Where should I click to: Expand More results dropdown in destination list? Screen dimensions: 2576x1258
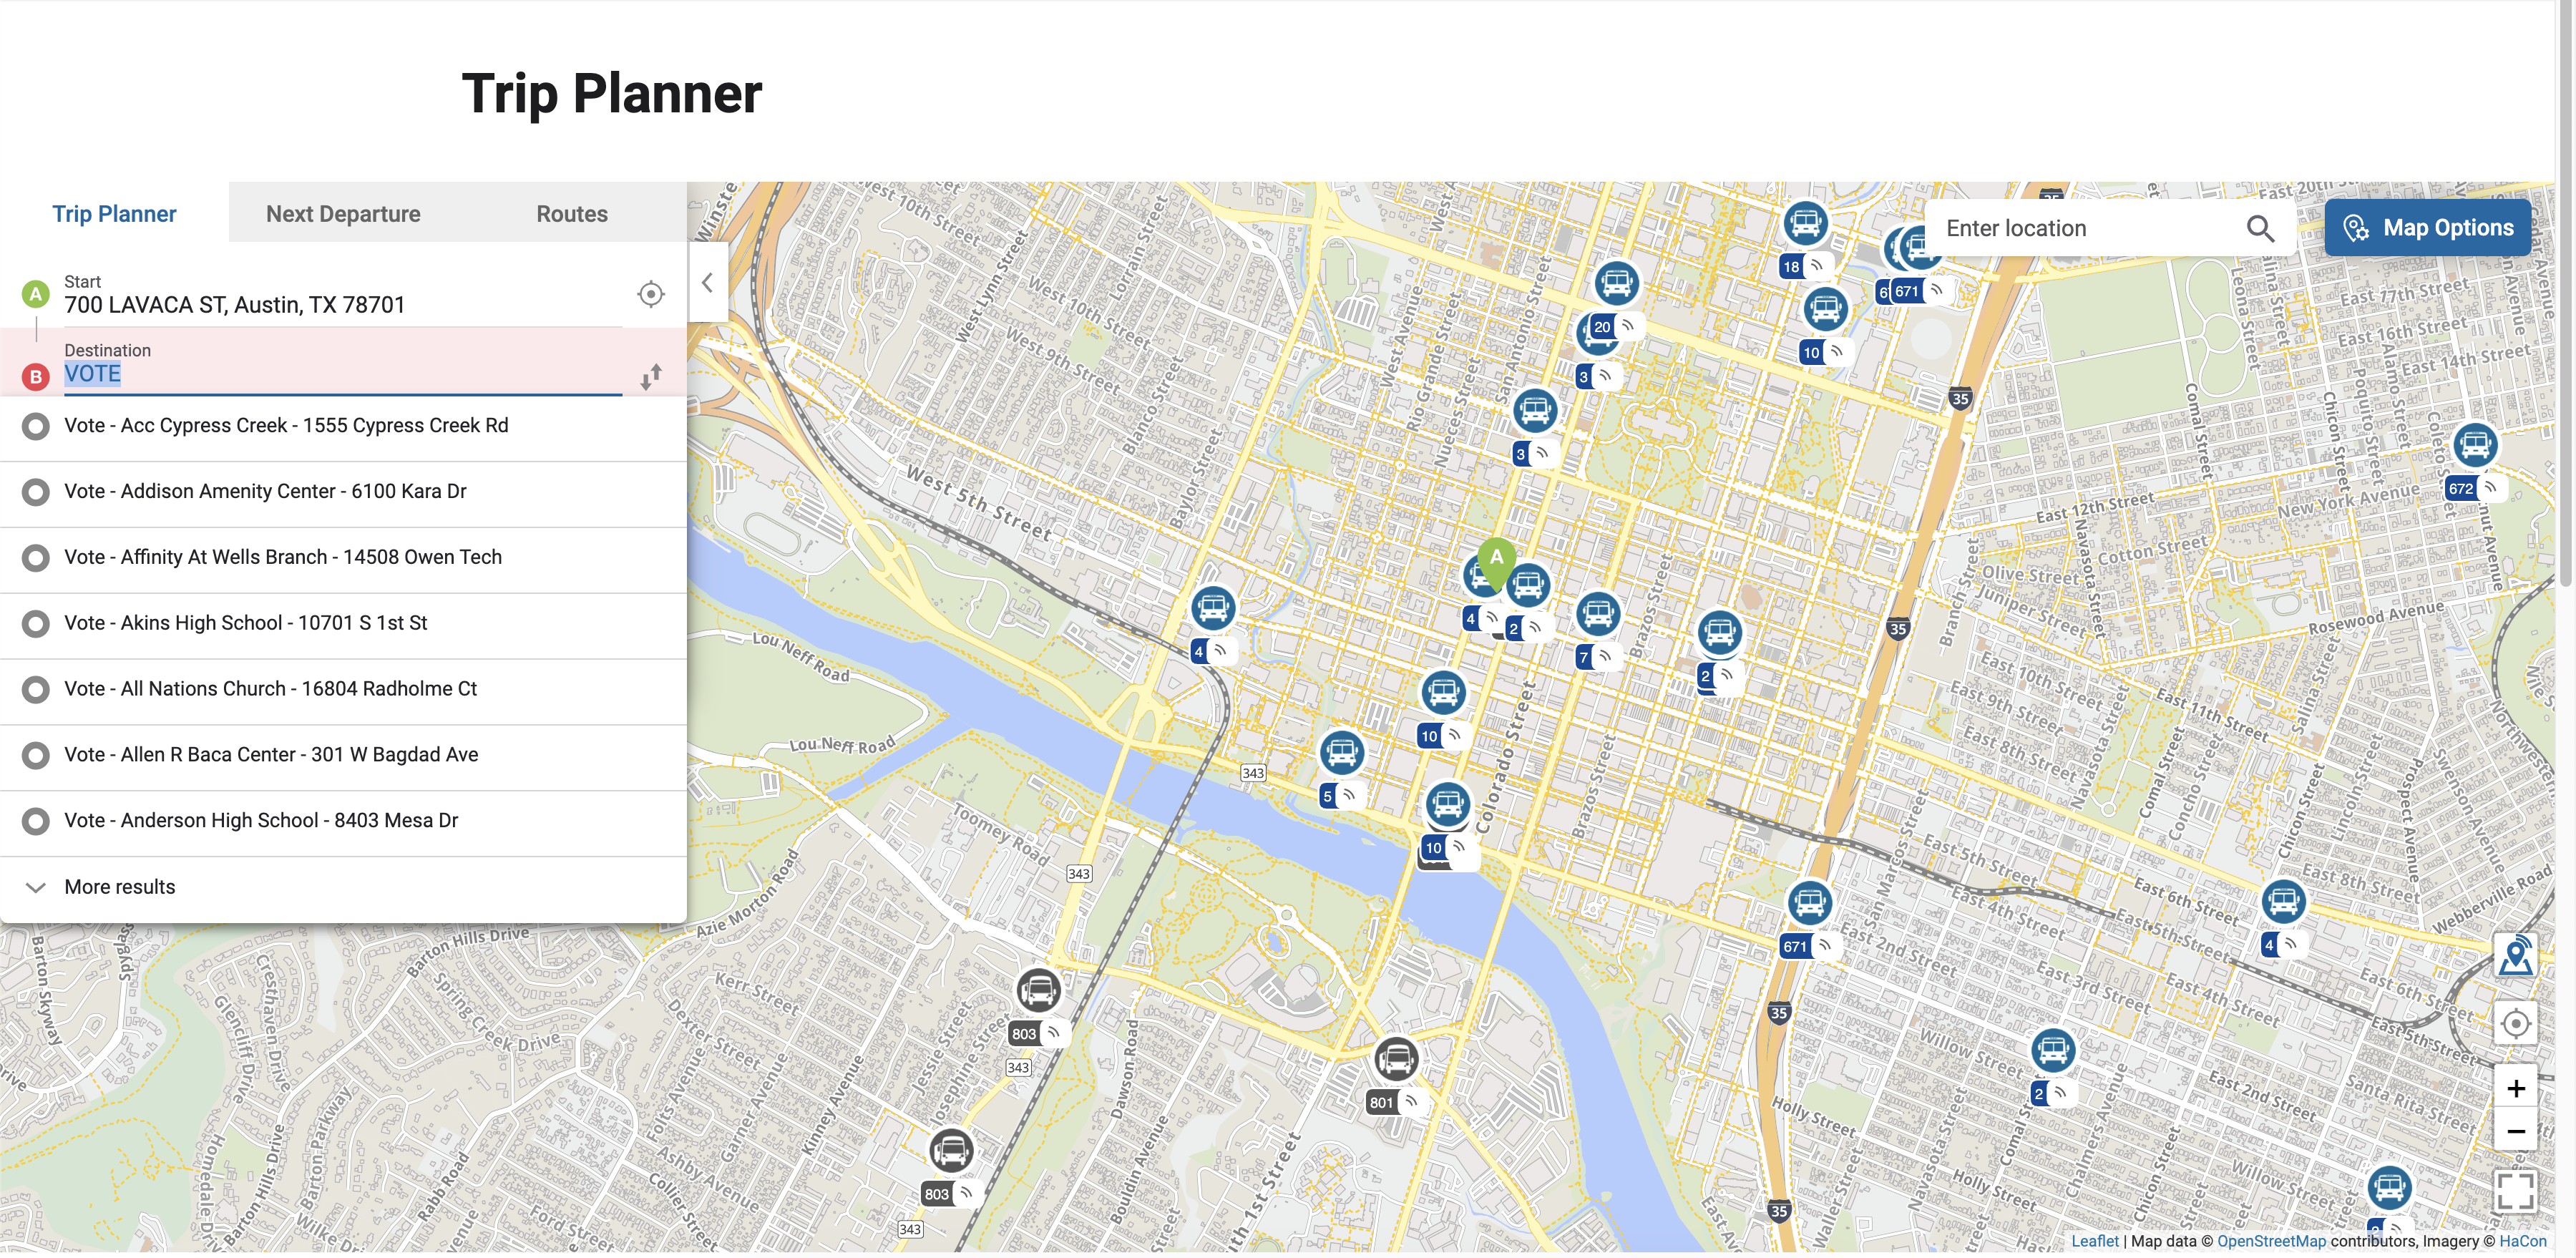[118, 885]
